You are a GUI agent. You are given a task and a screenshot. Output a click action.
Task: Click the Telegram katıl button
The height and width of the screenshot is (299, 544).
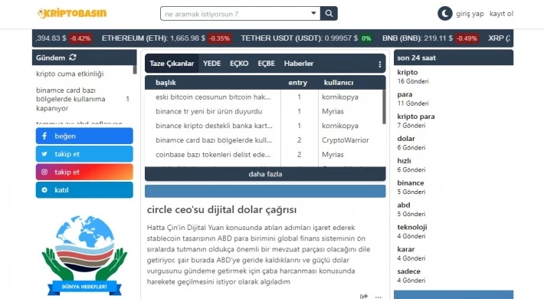84,190
